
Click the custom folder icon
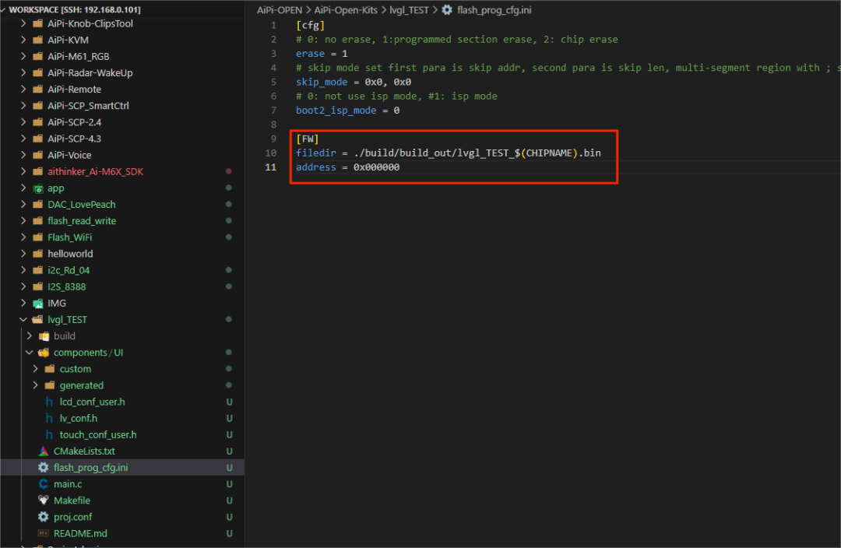point(50,369)
